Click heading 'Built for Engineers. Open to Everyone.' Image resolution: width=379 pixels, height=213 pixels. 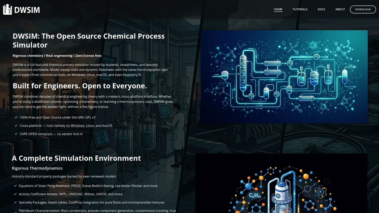click(x=80, y=86)
